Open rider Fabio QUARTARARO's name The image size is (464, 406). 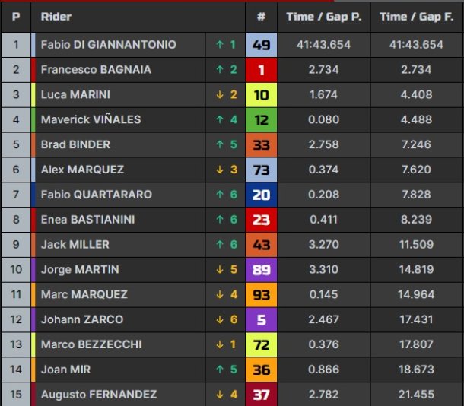coord(97,195)
